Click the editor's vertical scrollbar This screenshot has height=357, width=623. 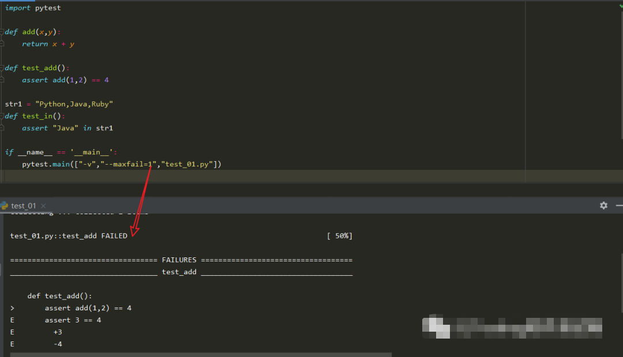pyautogui.click(x=621, y=75)
